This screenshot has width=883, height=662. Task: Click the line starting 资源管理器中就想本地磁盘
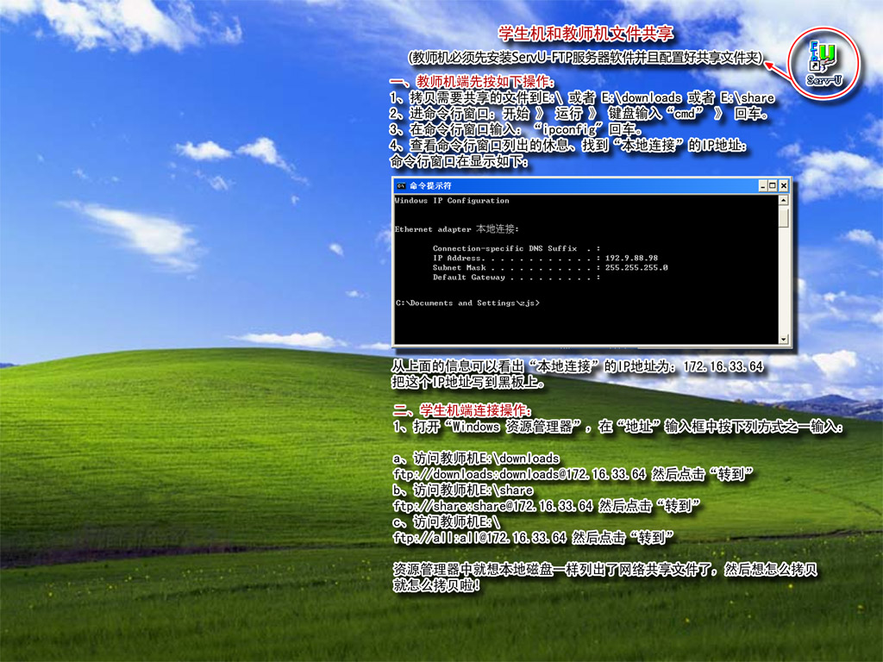[x=604, y=570]
